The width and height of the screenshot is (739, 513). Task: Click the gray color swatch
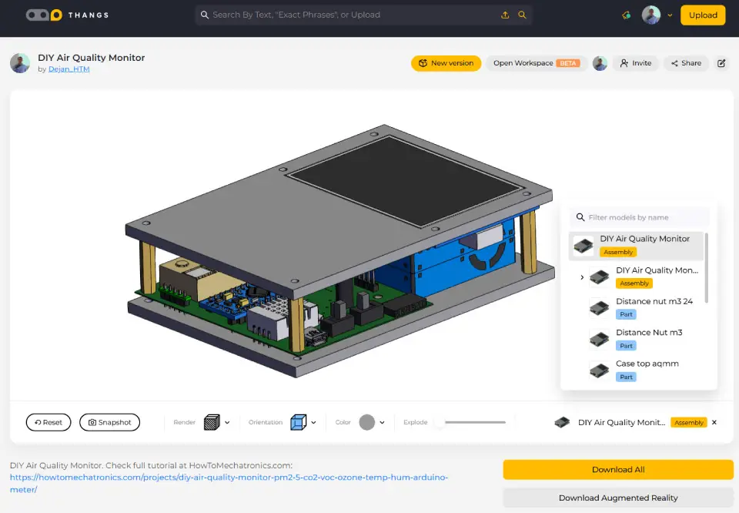[x=366, y=422]
